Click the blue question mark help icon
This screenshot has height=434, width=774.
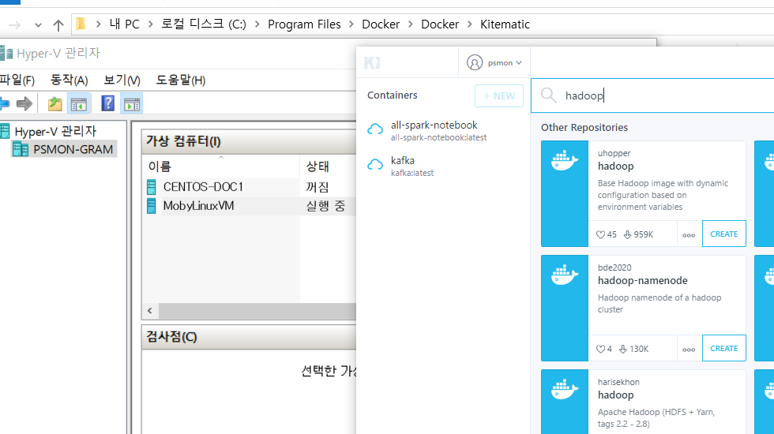(107, 103)
